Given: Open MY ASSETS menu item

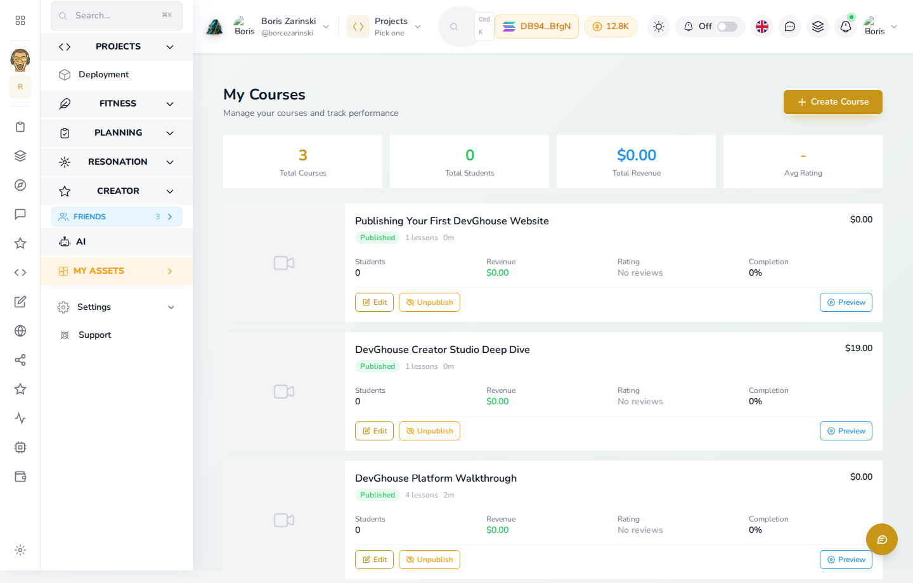Looking at the screenshot, I should pos(117,271).
